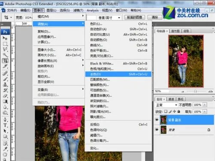The width and height of the screenshot is (215, 161).
Task: Choose 反相(I) menu item
Action: [118, 125]
